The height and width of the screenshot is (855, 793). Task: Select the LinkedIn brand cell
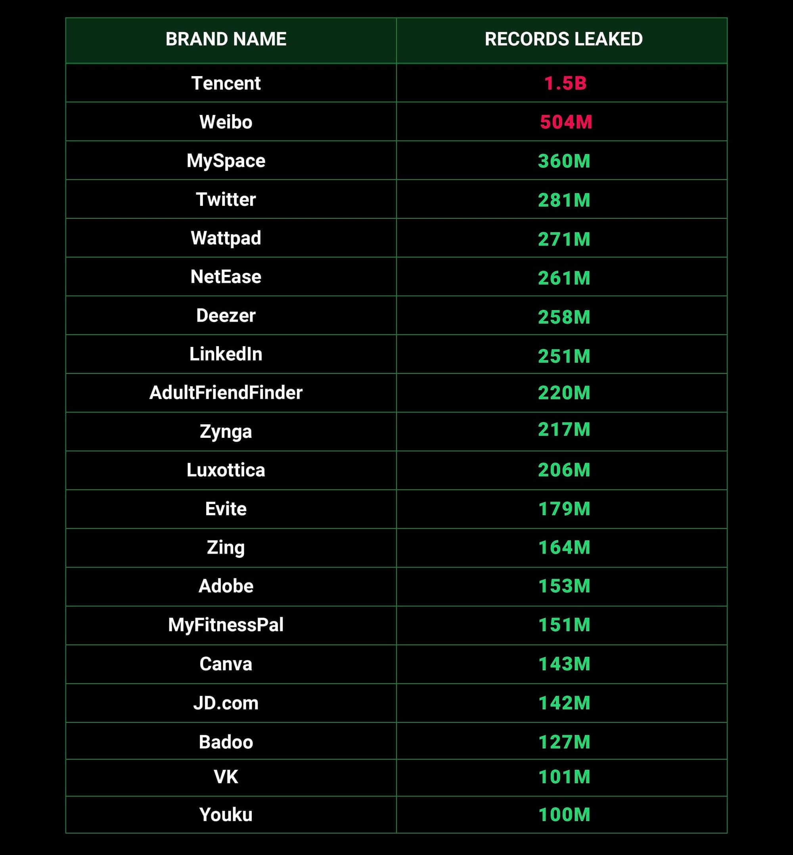click(226, 355)
